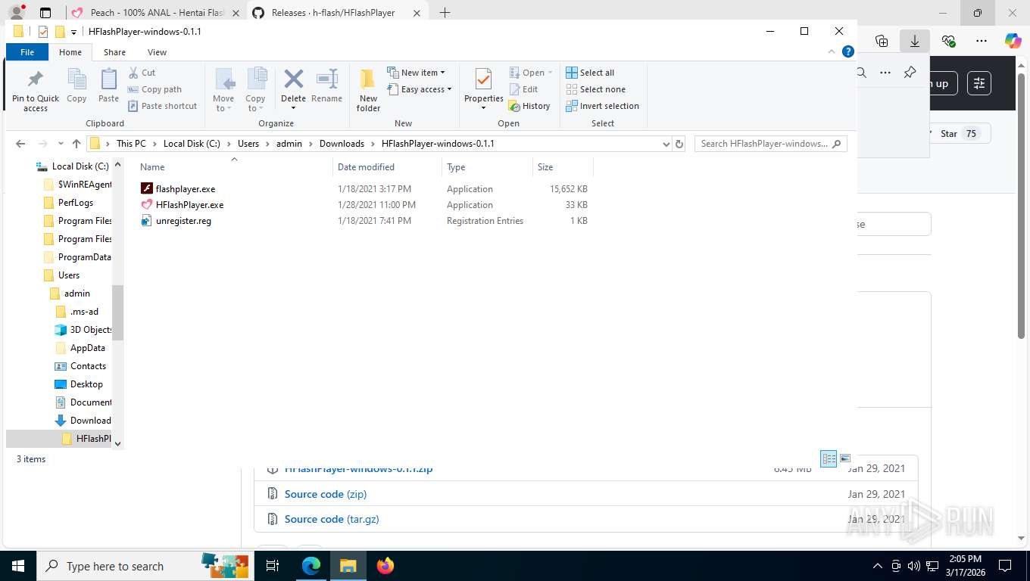Image resolution: width=1030 pixels, height=581 pixels.
Task: Open the Copy to dropdown
Action: click(256, 91)
